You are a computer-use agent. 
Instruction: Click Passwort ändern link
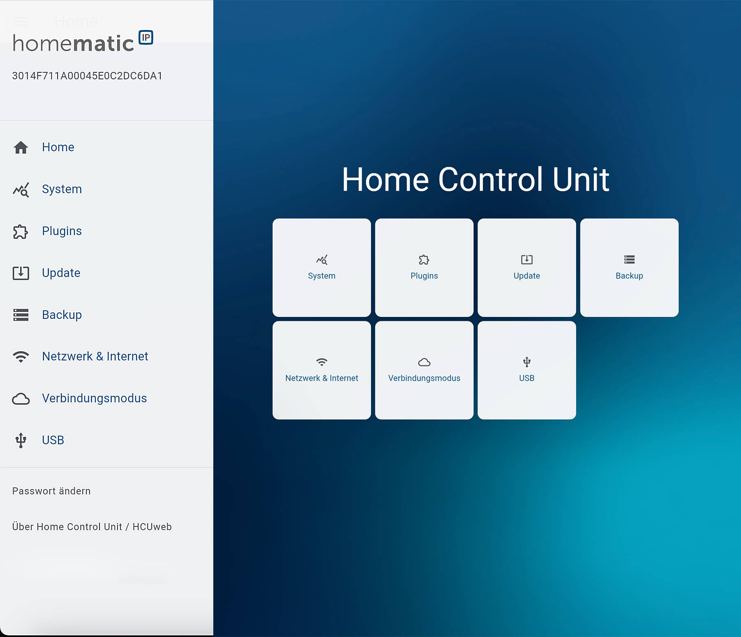(51, 491)
